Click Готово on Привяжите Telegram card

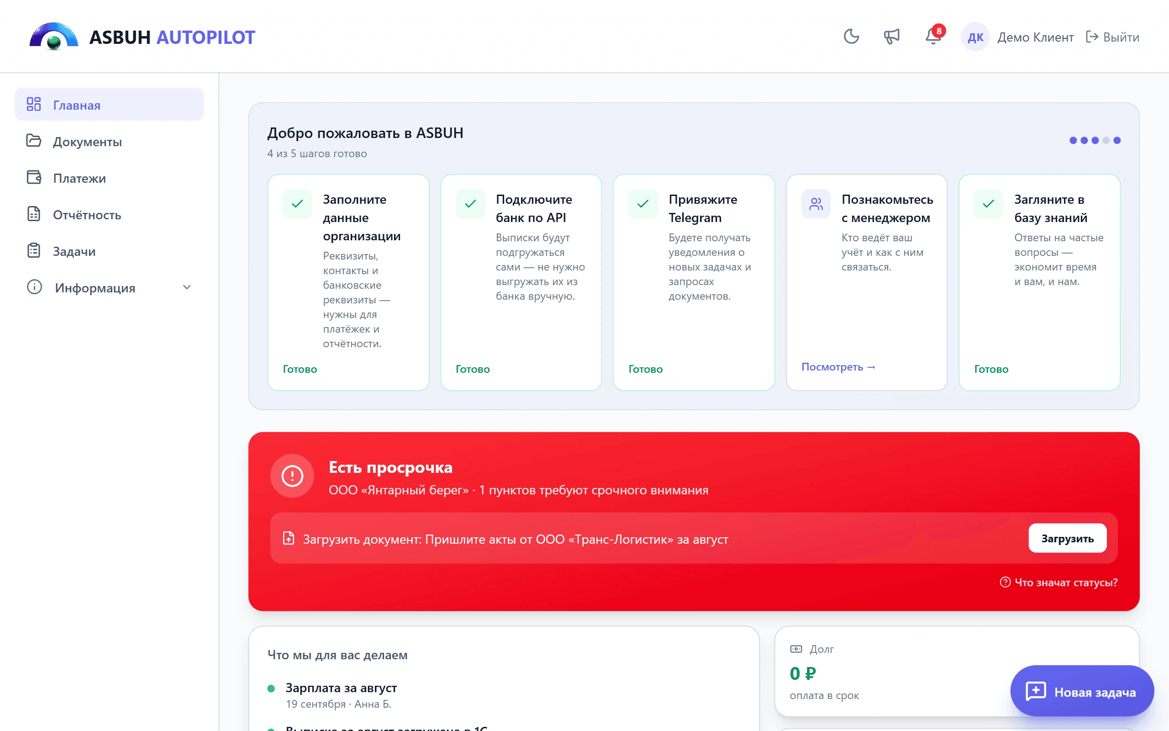tap(645, 369)
